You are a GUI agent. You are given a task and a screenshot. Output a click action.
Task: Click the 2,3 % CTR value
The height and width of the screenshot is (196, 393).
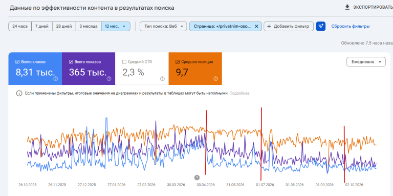pyautogui.click(x=133, y=73)
